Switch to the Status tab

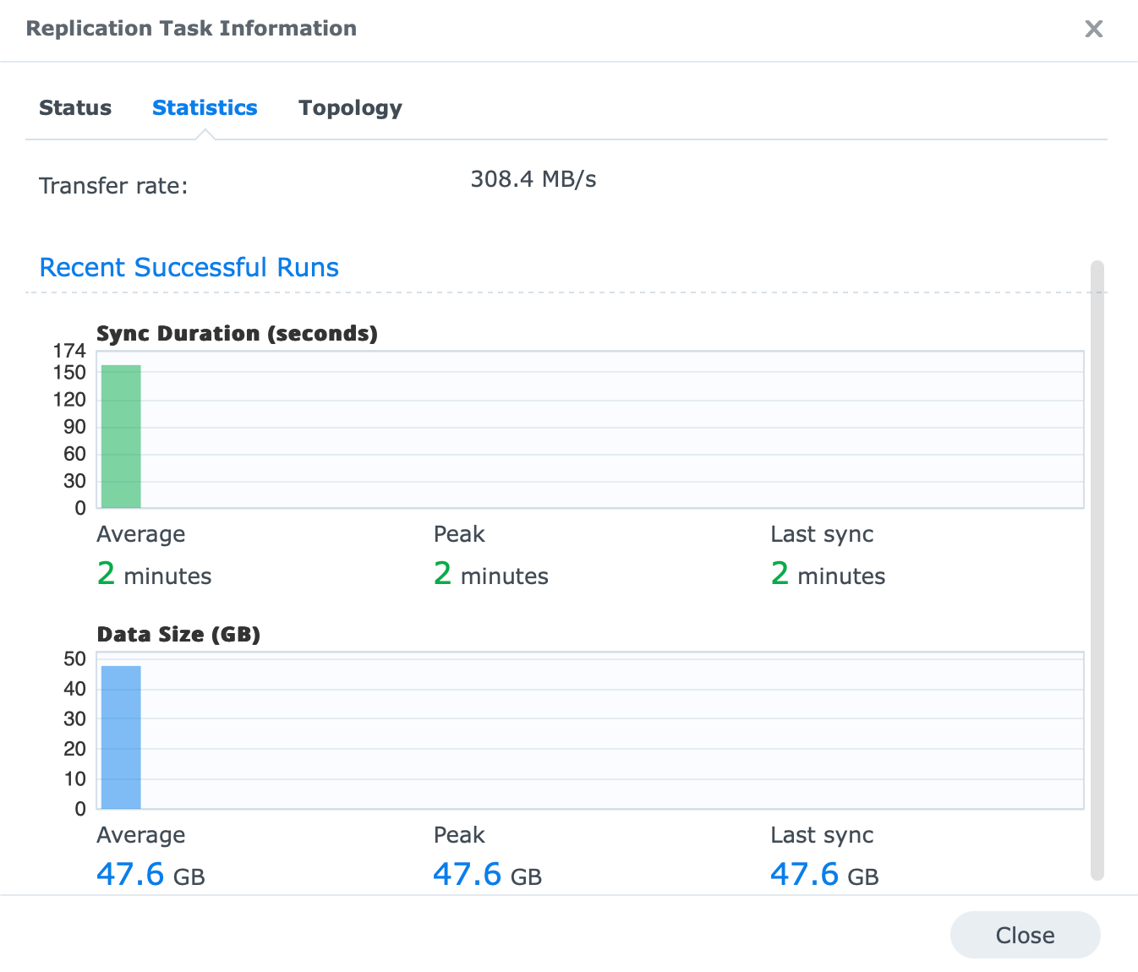75,108
